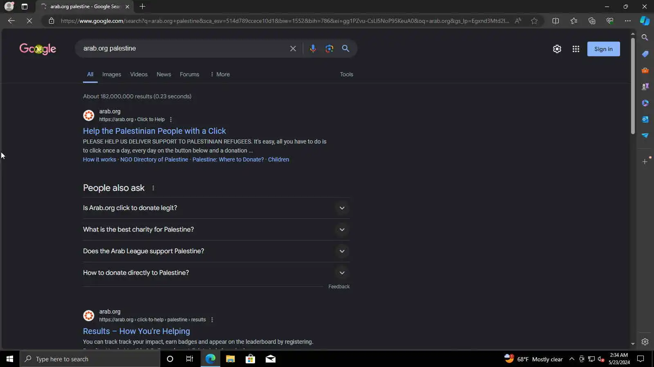Click the page vertical scrollbar thumb
The height and width of the screenshot is (367, 654).
[x=633, y=86]
